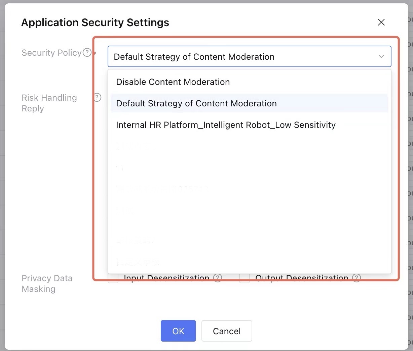Image resolution: width=413 pixels, height=351 pixels.
Task: Click the Output Desensitization help icon
Action: 356,278
